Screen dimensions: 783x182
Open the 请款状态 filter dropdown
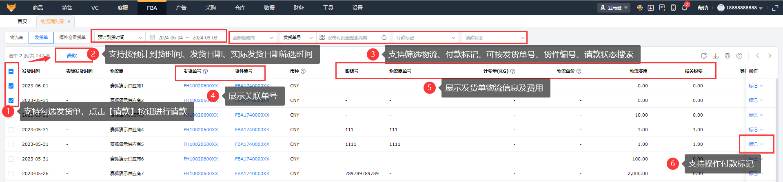pos(494,38)
